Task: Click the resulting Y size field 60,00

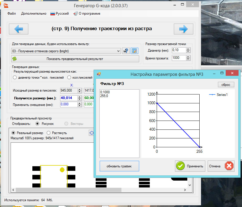Action: (89, 98)
